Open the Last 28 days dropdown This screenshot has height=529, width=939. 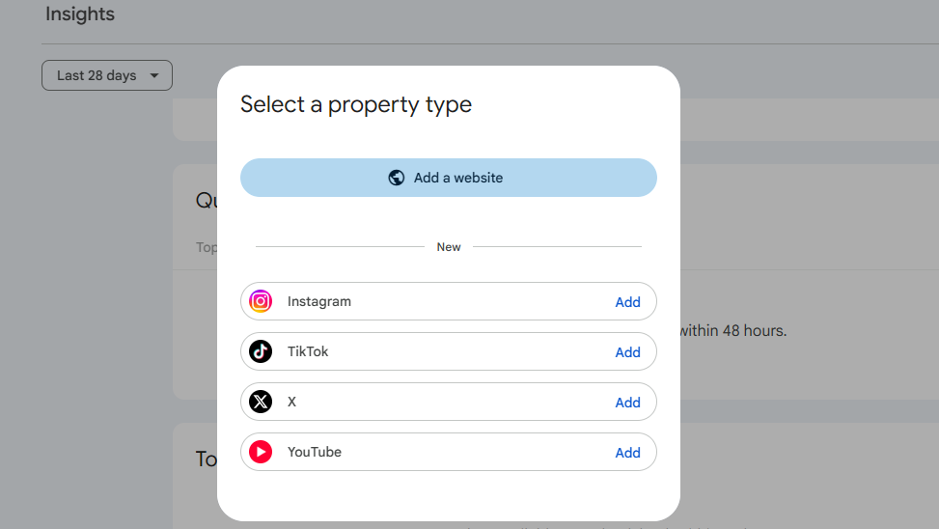coord(107,75)
